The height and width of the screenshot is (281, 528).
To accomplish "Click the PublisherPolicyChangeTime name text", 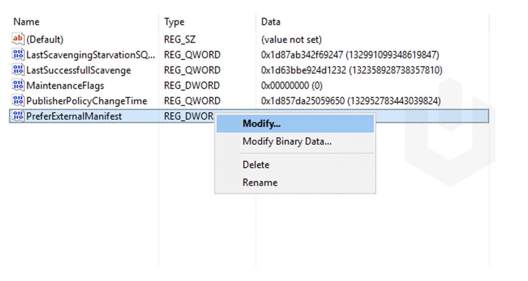I will pos(87,101).
